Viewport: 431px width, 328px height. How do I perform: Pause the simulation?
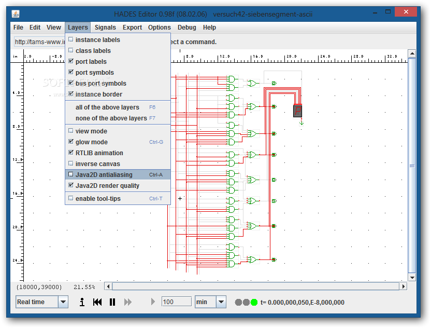(112, 302)
